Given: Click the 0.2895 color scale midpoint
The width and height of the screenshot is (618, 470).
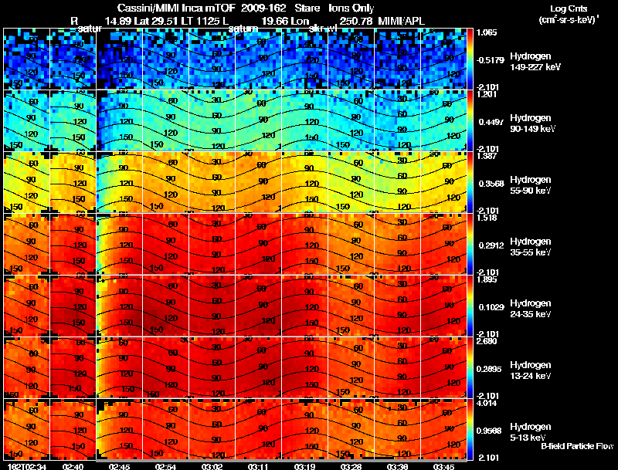Looking at the screenshot, I should (x=489, y=369).
